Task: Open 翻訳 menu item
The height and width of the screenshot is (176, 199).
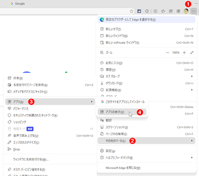Action: pyautogui.click(x=146, y=120)
